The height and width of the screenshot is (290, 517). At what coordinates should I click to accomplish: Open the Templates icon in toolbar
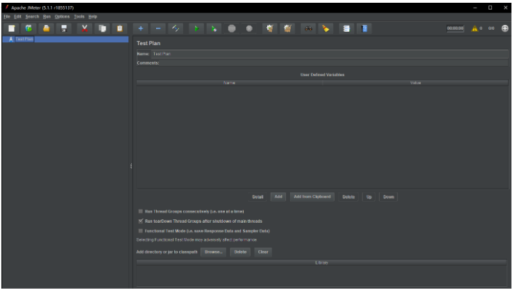(29, 28)
